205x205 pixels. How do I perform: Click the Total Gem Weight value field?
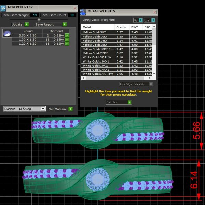point(35,15)
